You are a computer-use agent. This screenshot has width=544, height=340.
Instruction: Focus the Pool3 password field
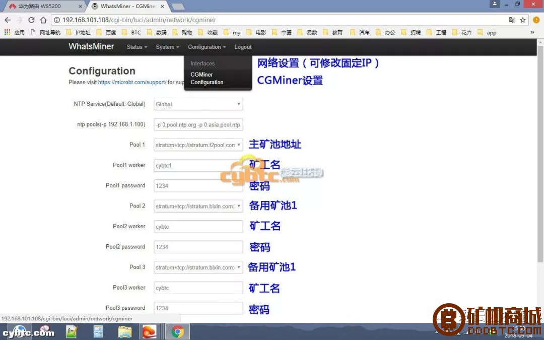tap(198, 308)
